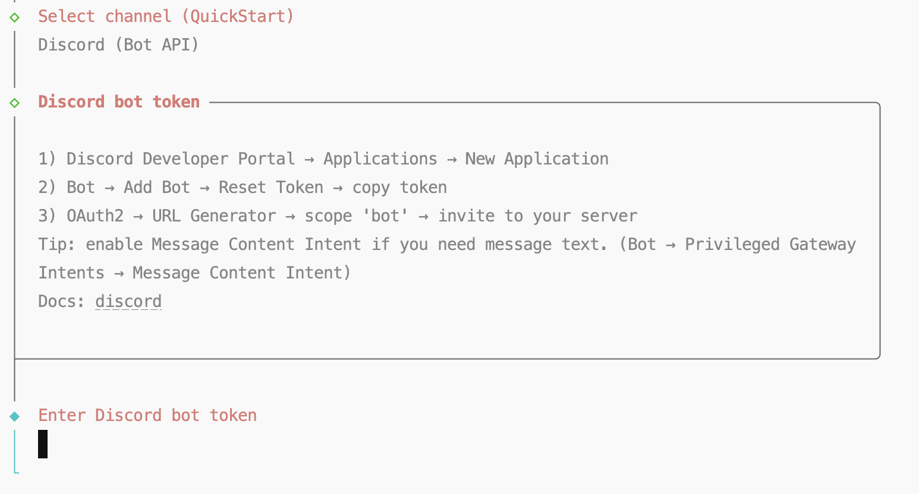
Task: Click URL Generator in step 3
Action: click(214, 216)
